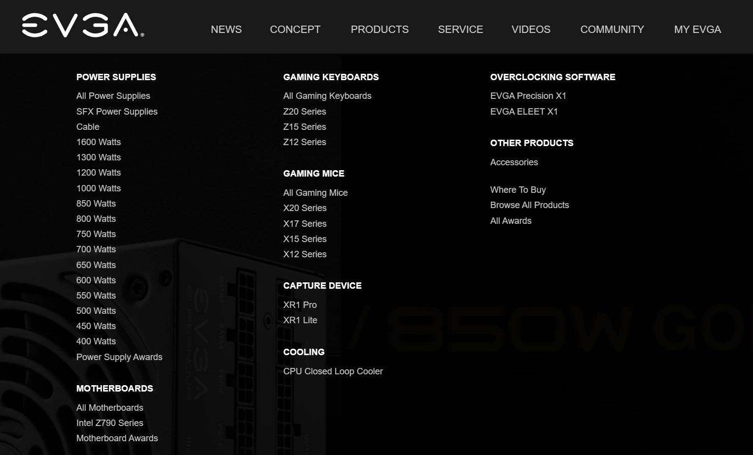
Task: Open Where To Buy link
Action: [518, 190]
